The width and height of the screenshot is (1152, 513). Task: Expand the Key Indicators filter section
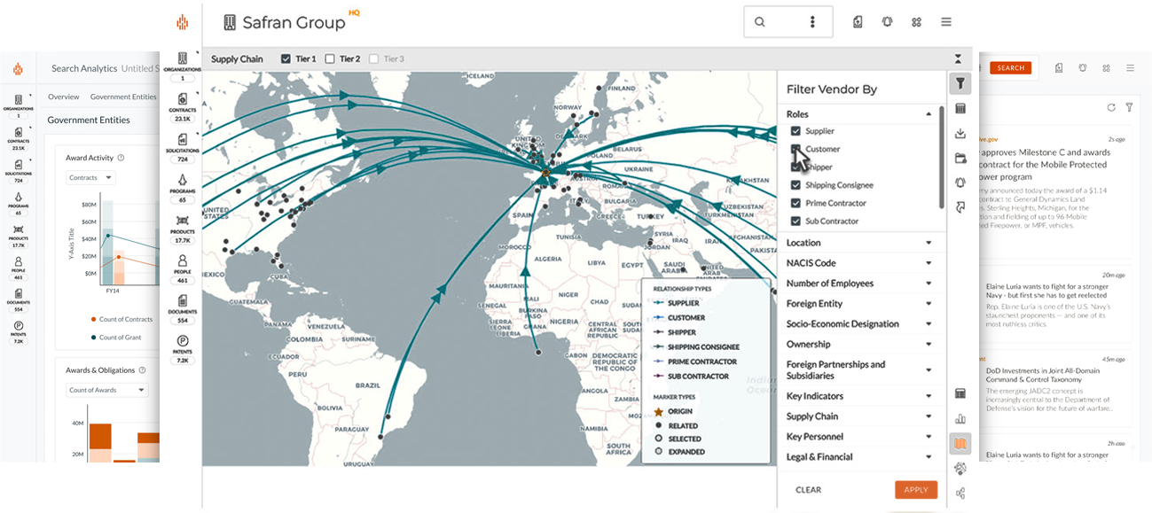(929, 396)
